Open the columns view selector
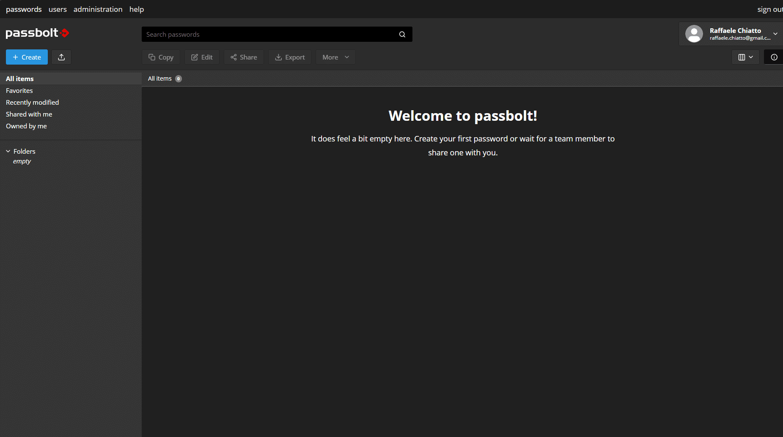 (745, 57)
